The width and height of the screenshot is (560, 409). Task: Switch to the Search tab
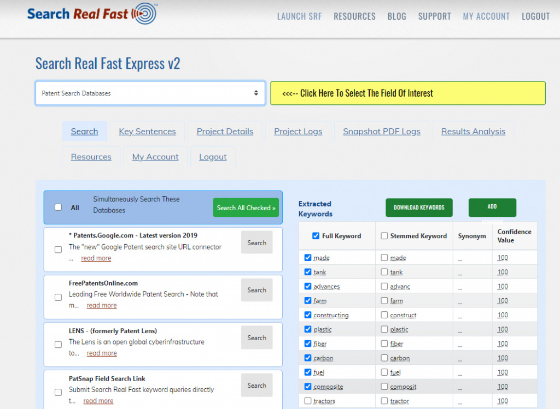pyautogui.click(x=84, y=131)
